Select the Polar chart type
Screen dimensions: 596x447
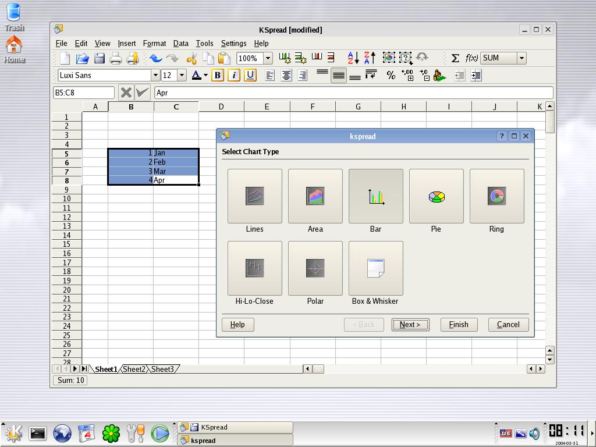[315, 268]
